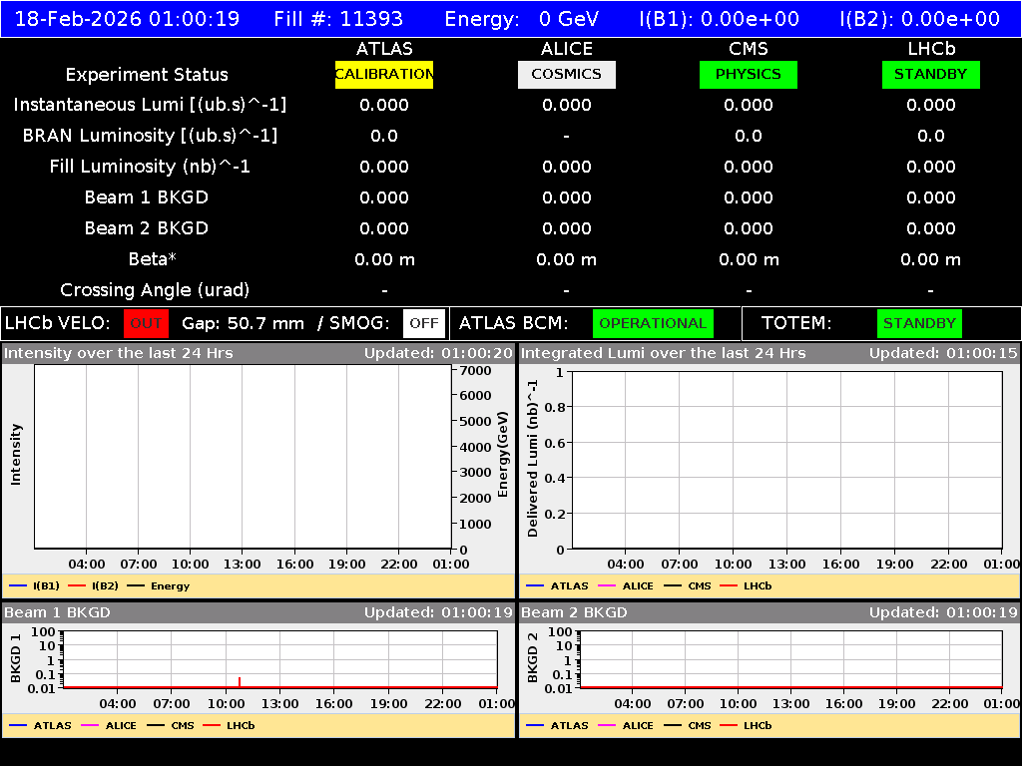The width and height of the screenshot is (1022, 766).
Task: Toggle the SMOG OFF switch
Action: coord(423,323)
